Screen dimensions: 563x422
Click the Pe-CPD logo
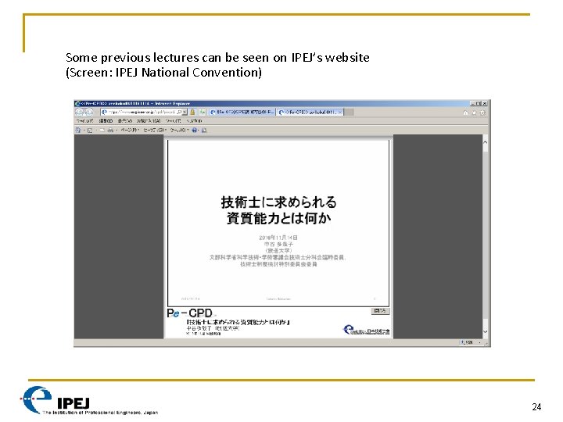coord(189,313)
